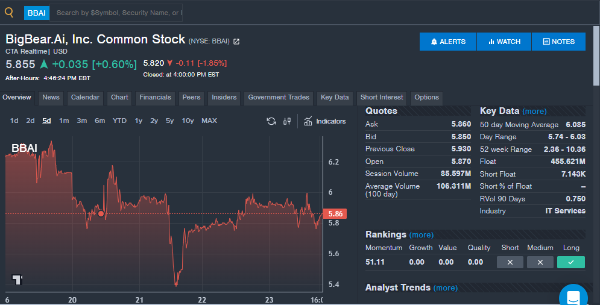The height and width of the screenshot is (305, 600).
Task: Add stock using WATCH button
Action: coord(504,42)
